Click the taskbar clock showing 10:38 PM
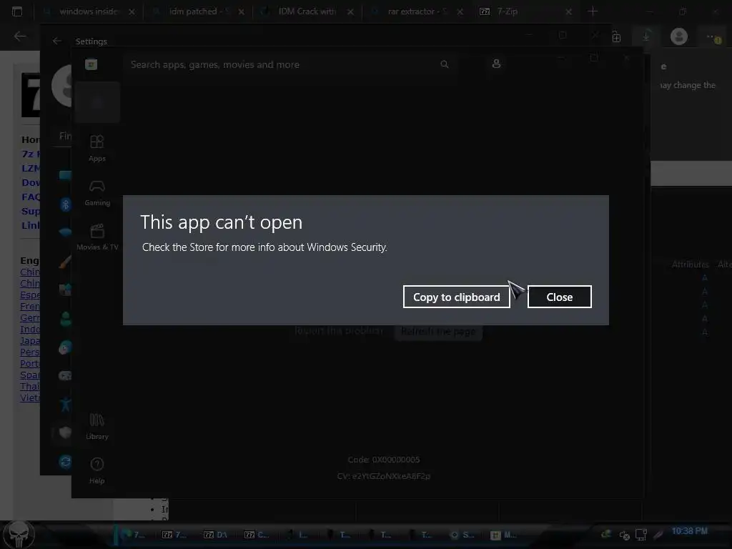 tap(690, 531)
